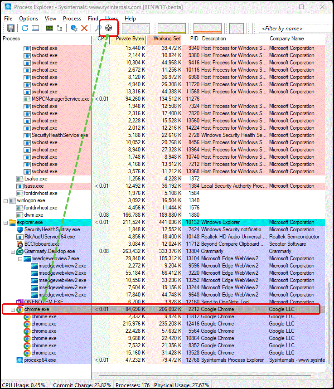The image size is (334, 389).
Task: Click the lsass.exe process icon
Action: point(20,186)
